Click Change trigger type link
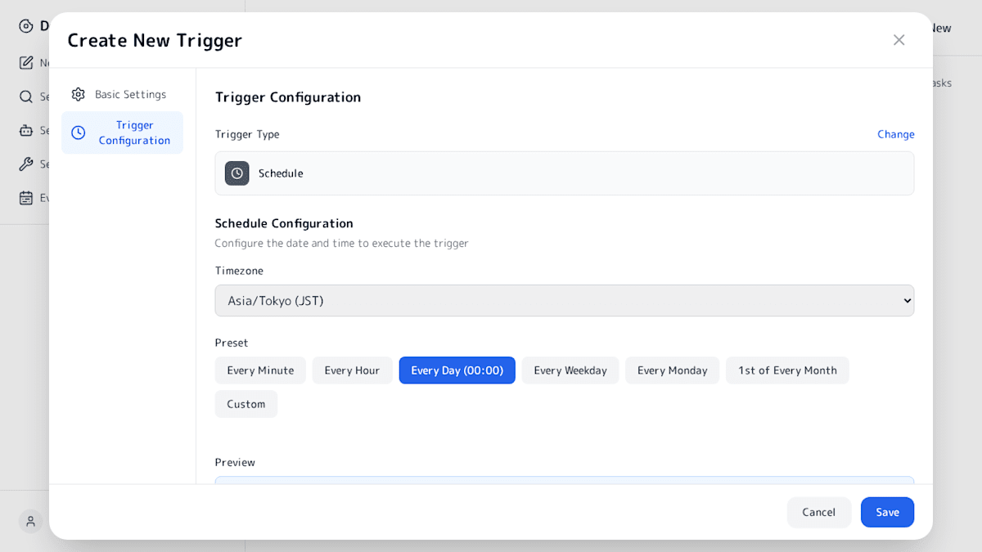 pos(896,134)
